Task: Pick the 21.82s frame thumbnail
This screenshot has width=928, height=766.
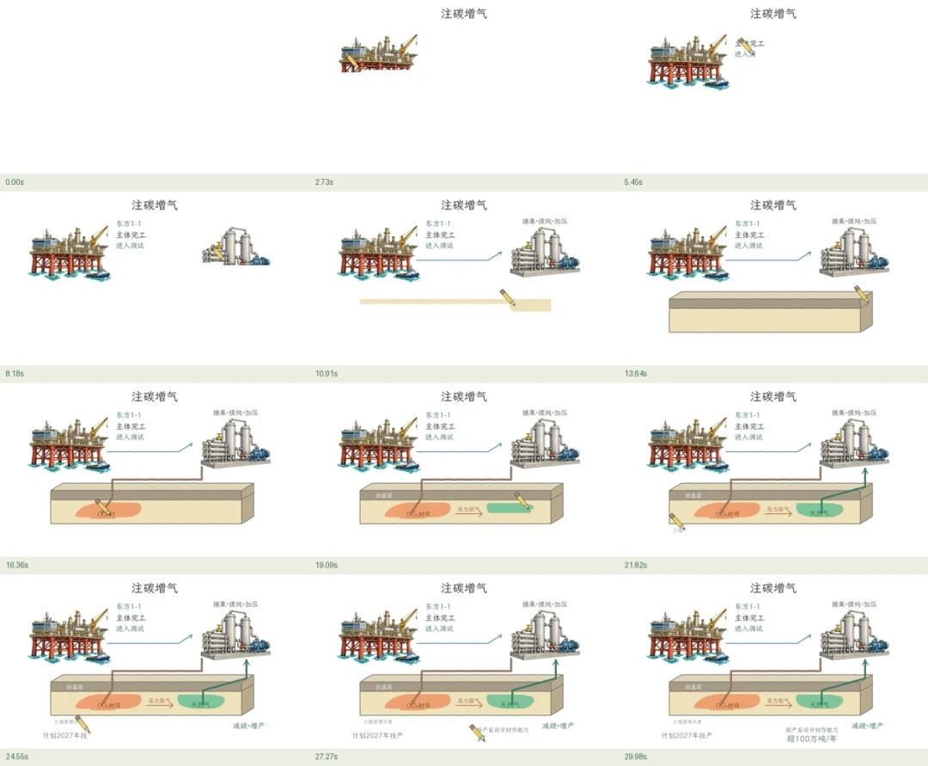Action: (x=773, y=469)
